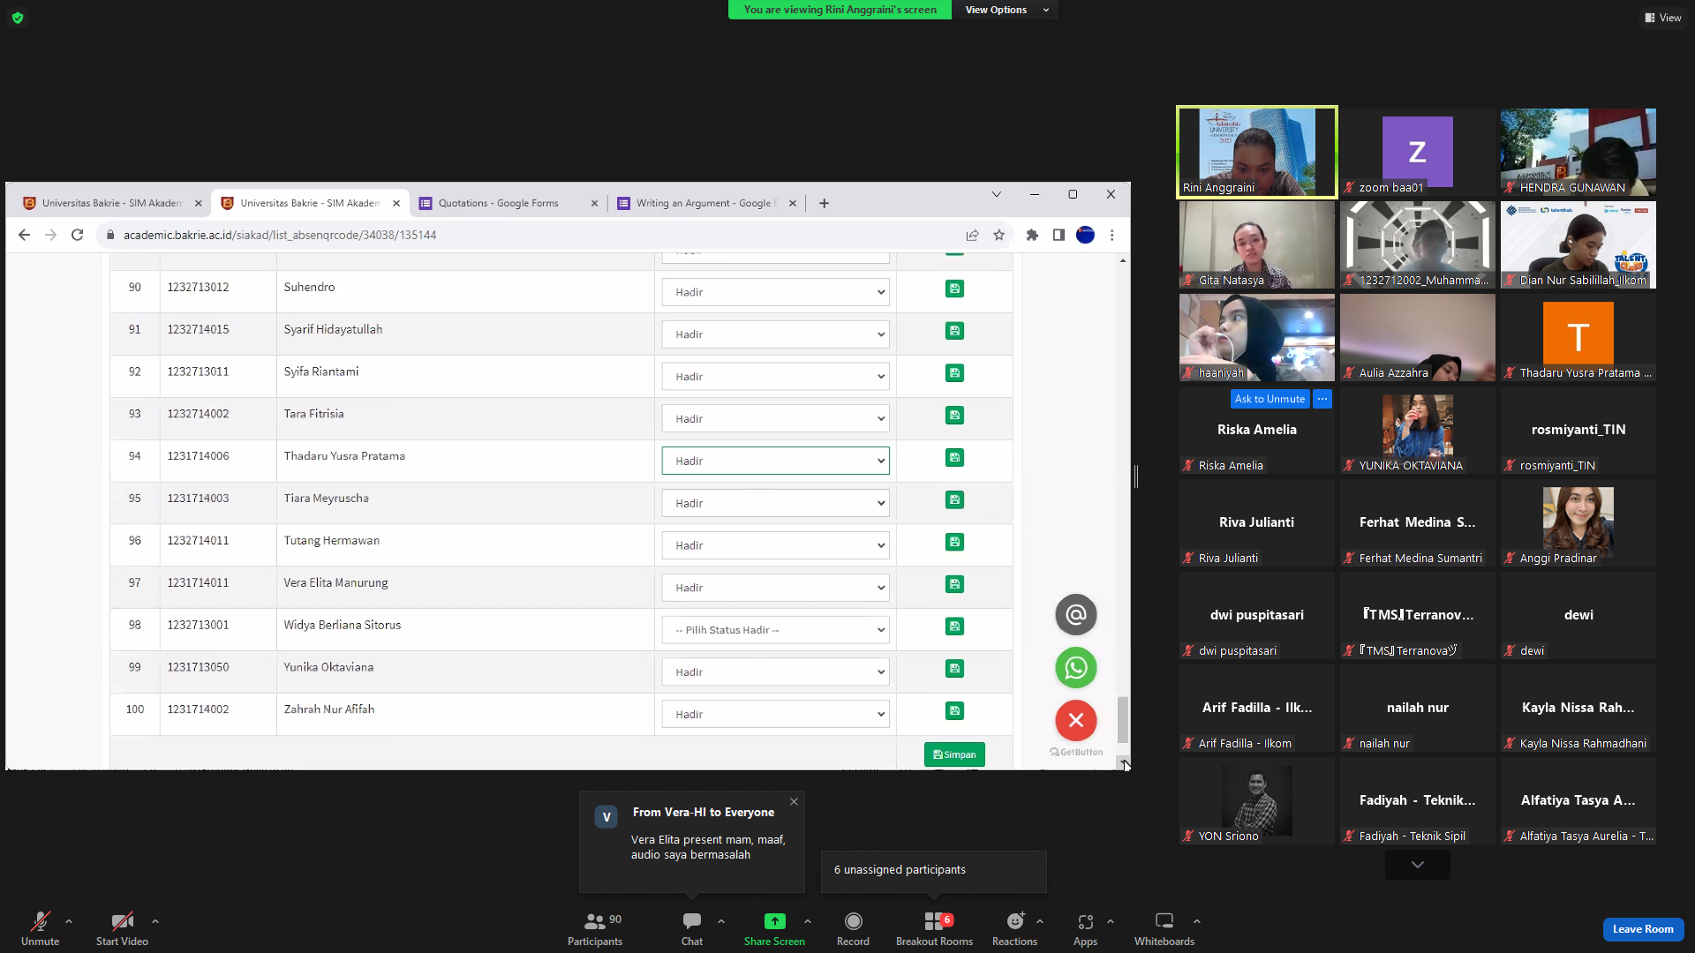Open more options for Riska Amelia tile
1695x953 pixels.
[x=1322, y=399]
